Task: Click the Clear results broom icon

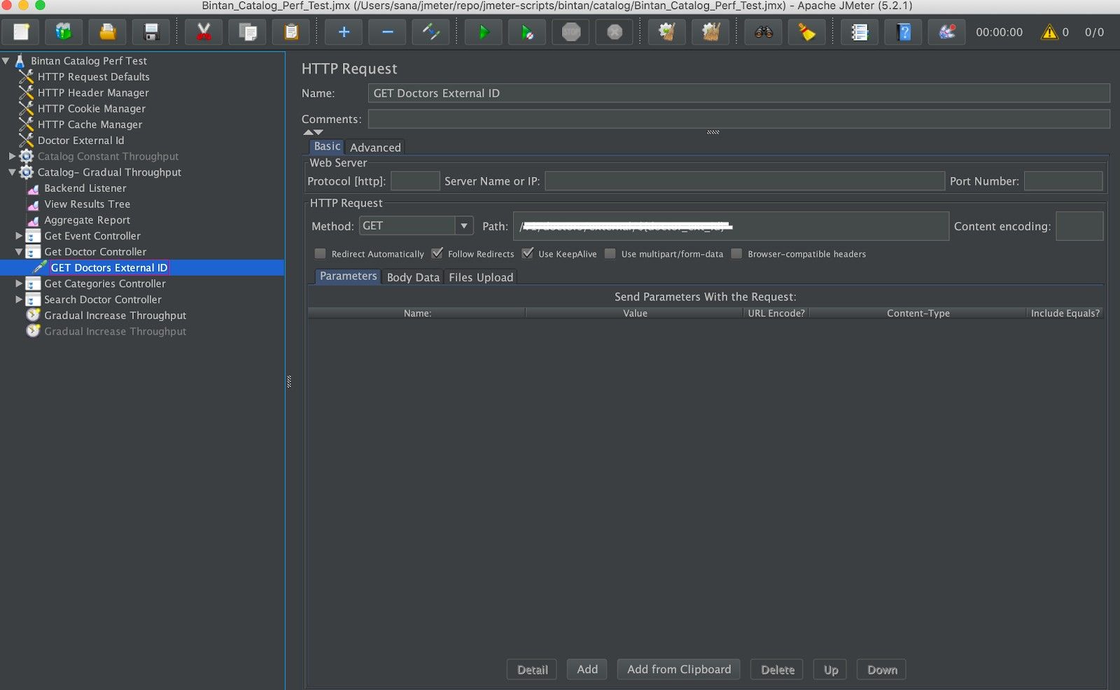Action: pyautogui.click(x=667, y=32)
